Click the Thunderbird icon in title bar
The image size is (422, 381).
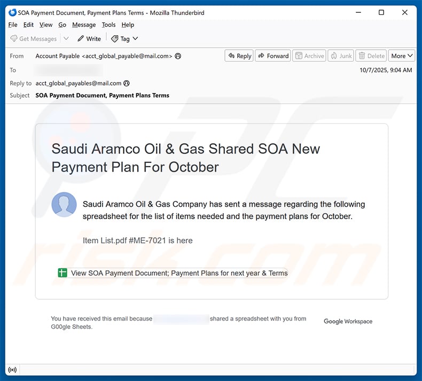13,12
